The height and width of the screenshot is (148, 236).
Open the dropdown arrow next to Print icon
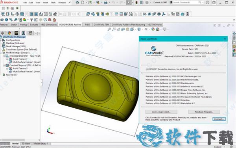click(109, 3)
